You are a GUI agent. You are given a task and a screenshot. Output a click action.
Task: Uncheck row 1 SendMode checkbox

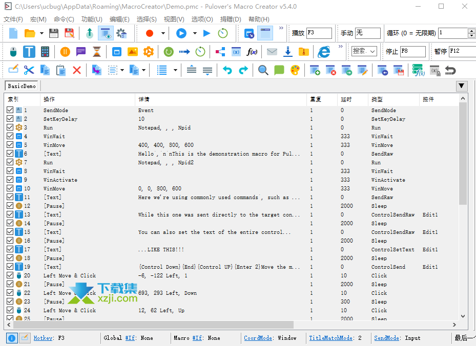10,110
